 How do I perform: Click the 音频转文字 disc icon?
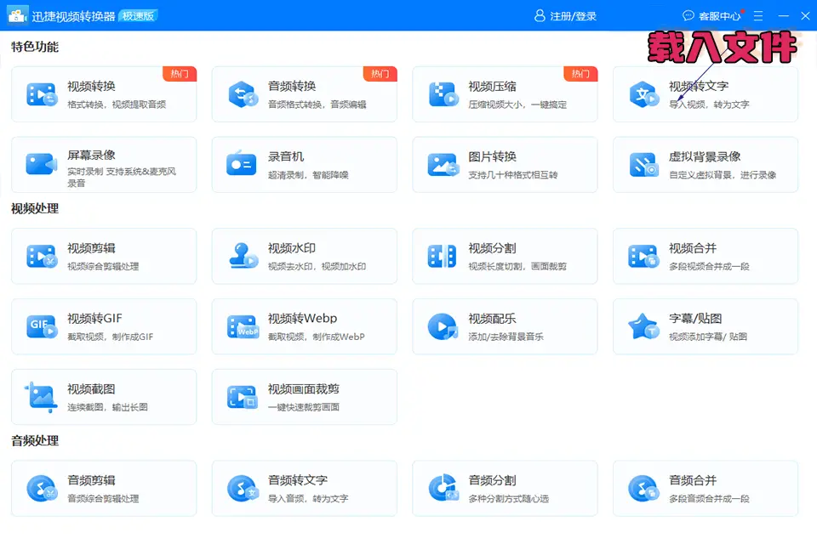click(243, 488)
